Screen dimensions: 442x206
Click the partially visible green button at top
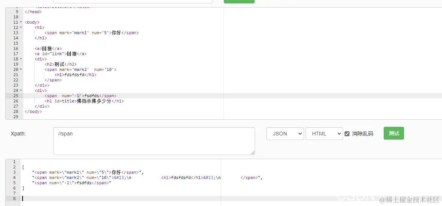239,2
